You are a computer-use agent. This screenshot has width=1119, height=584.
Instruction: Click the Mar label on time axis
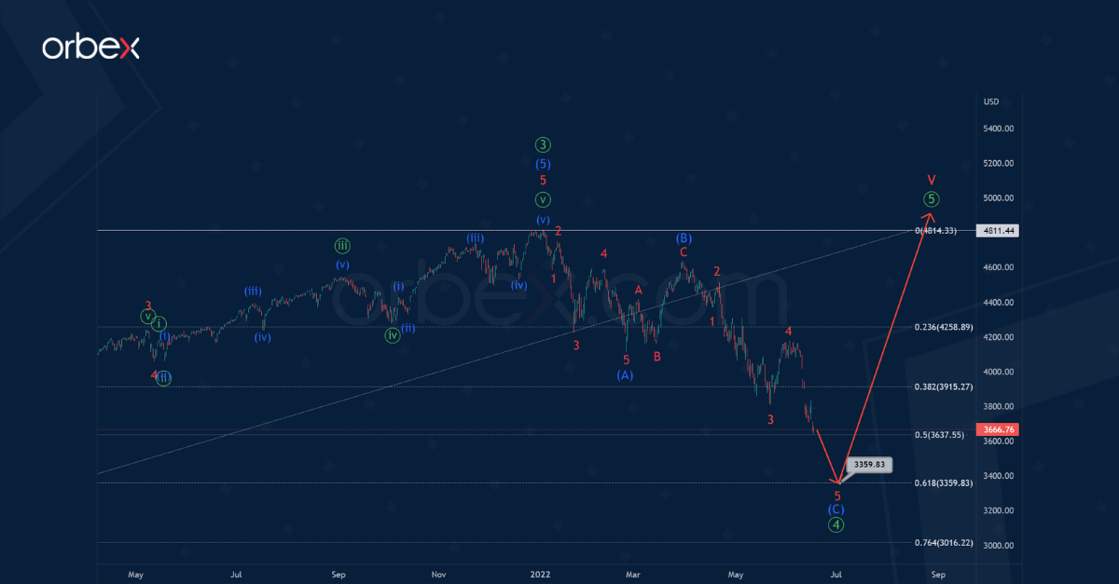(x=633, y=575)
